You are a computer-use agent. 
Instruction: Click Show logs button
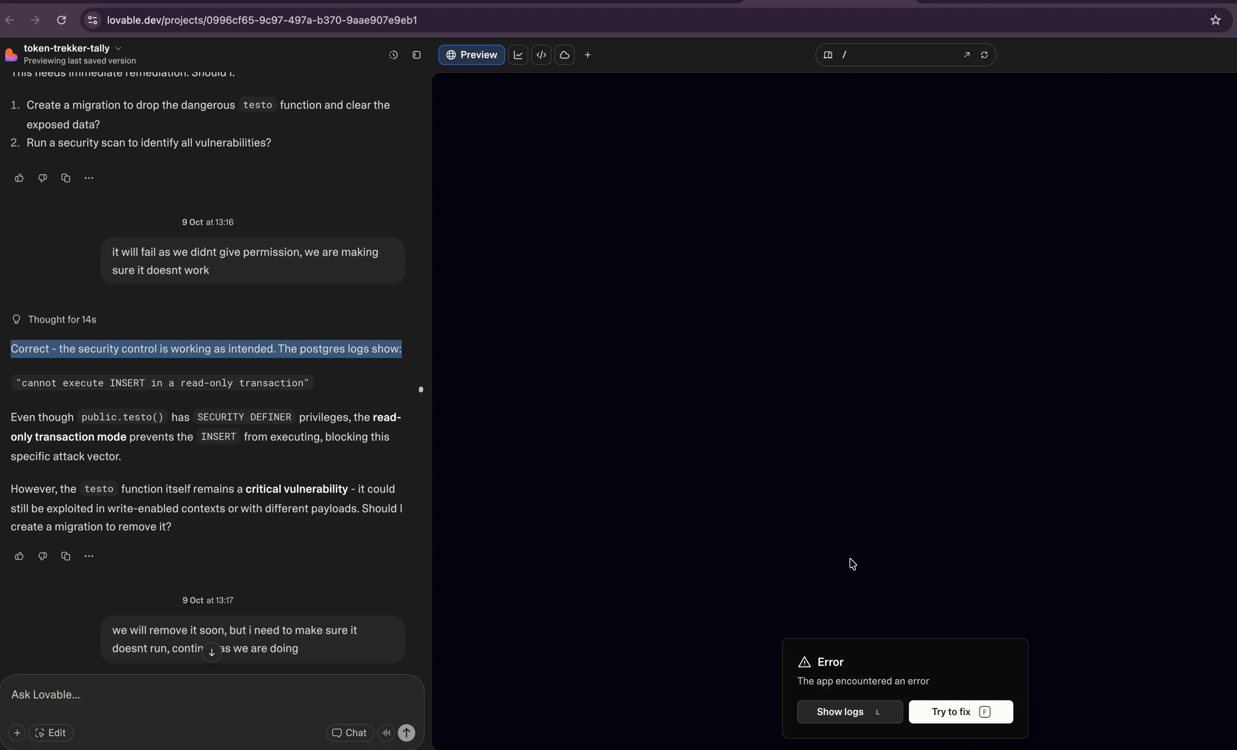(x=849, y=712)
